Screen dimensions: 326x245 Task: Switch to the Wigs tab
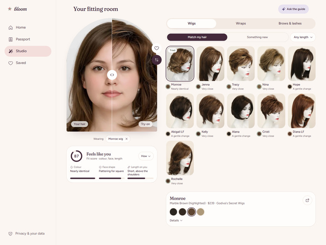coord(192,24)
